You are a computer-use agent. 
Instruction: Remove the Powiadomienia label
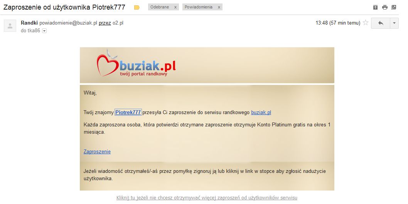[x=219, y=7]
